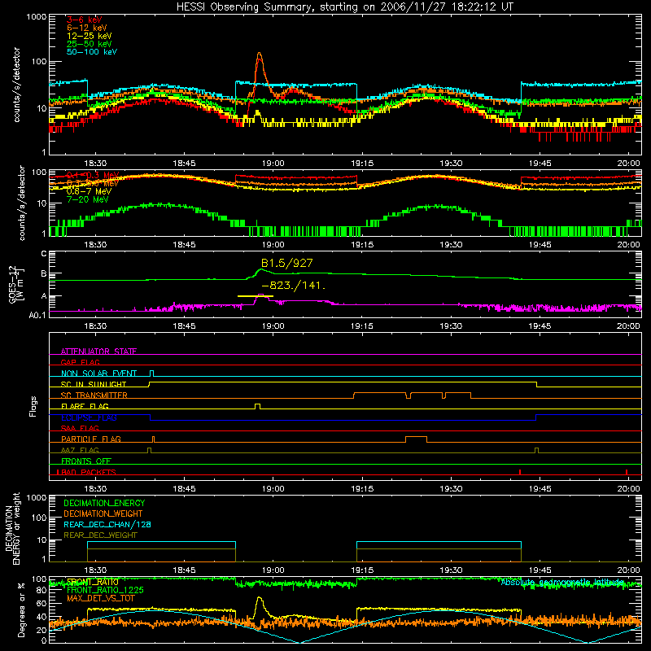
Task: Select the PARTICLE_FLAG label
Action: click(91, 439)
